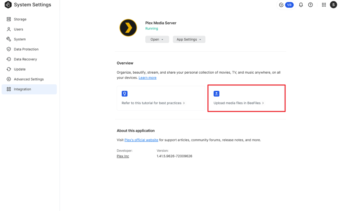
Task: Click the Overview heading
Action: (125, 63)
